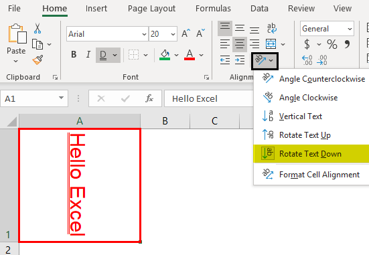Viewport: 369px width, 255px height.
Task: Cut selection with scissors icon
Action: pyautogui.click(x=38, y=29)
